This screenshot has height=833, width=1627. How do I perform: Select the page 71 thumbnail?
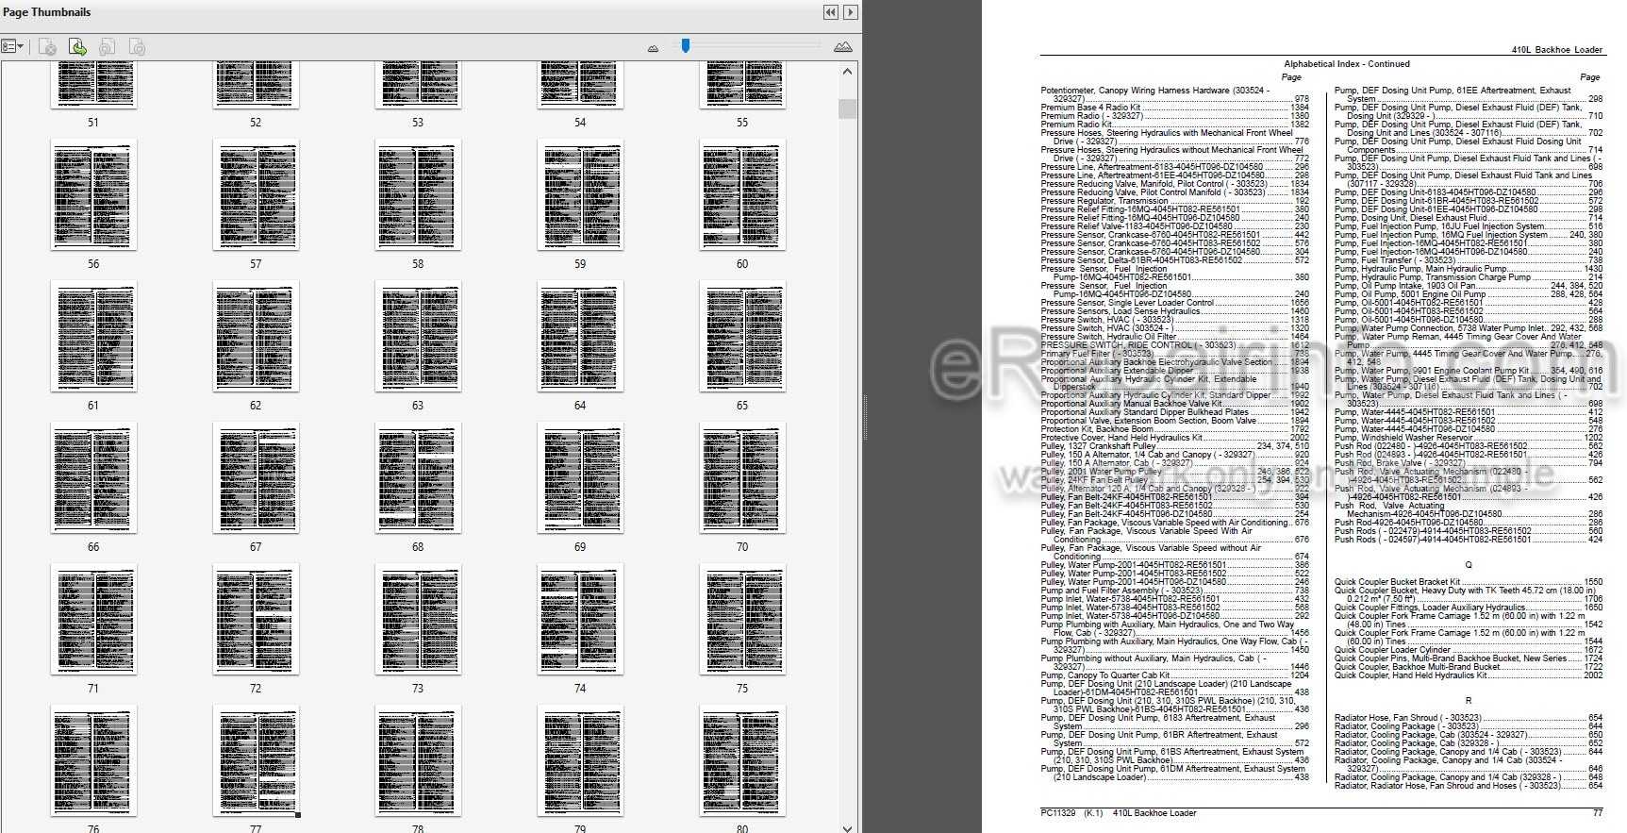(x=93, y=620)
